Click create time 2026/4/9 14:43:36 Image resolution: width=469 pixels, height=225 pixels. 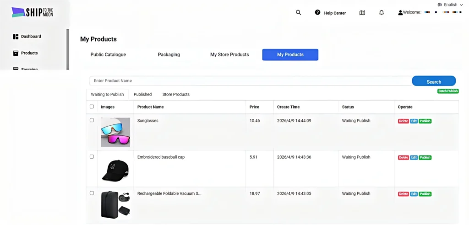(x=294, y=157)
